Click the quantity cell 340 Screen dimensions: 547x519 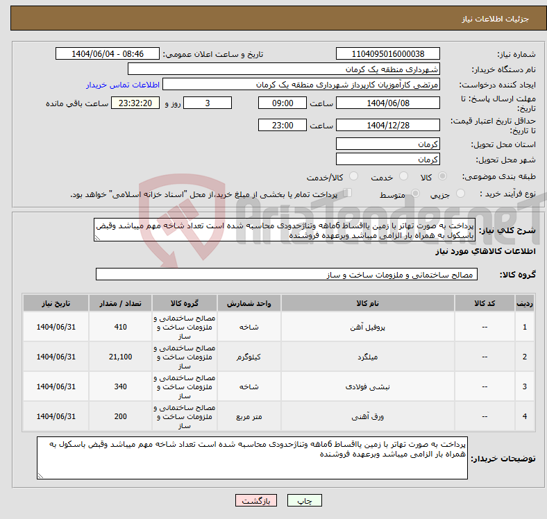120,386
